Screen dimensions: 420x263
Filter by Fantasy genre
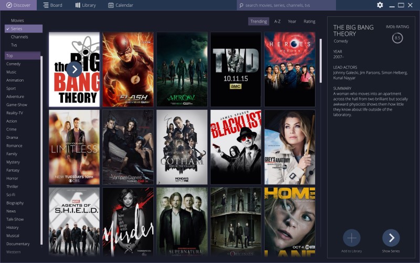tap(13, 170)
